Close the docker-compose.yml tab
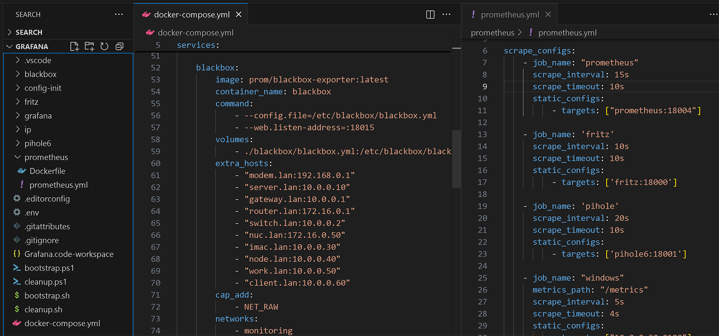Screen dimensions: 719x336 (x=239, y=15)
